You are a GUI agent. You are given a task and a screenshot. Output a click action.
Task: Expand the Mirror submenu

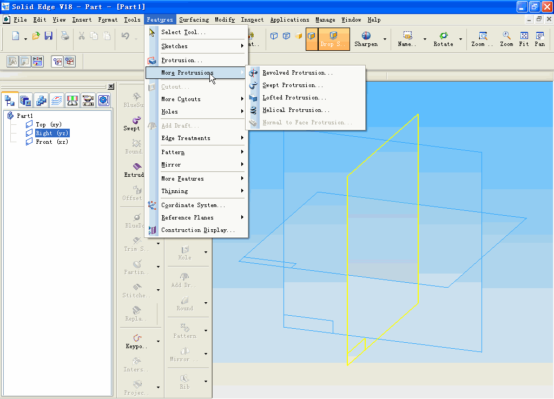[196, 164]
